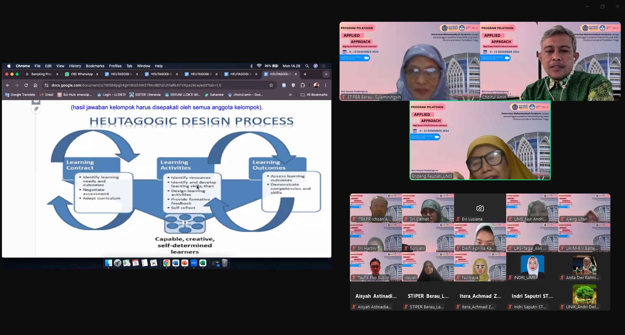The height and width of the screenshot is (335, 625).
Task: Open the History menu
Action: coord(75,66)
